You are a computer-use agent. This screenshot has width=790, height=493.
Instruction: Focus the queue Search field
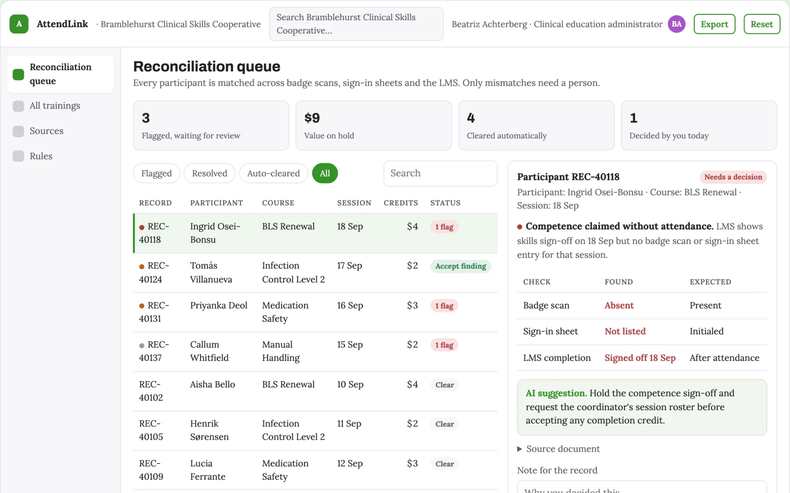coord(440,174)
